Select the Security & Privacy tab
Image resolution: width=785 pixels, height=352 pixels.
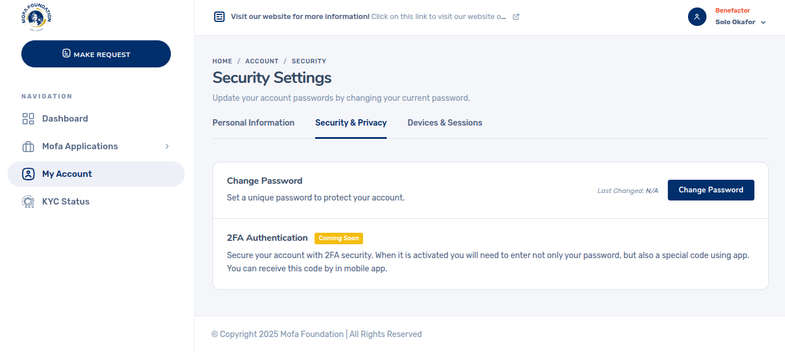point(351,123)
